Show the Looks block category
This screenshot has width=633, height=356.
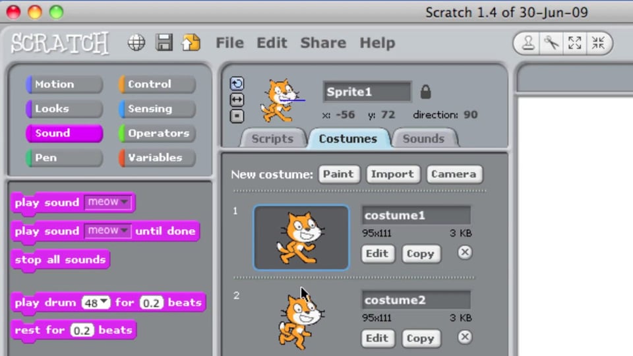64,109
